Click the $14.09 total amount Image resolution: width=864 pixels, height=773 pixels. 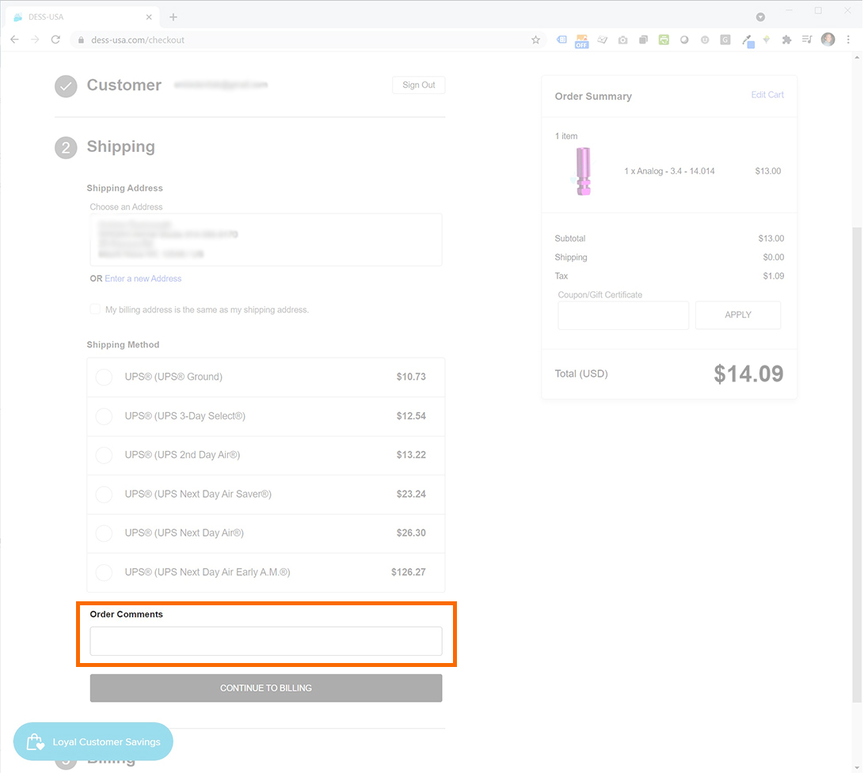tap(748, 373)
